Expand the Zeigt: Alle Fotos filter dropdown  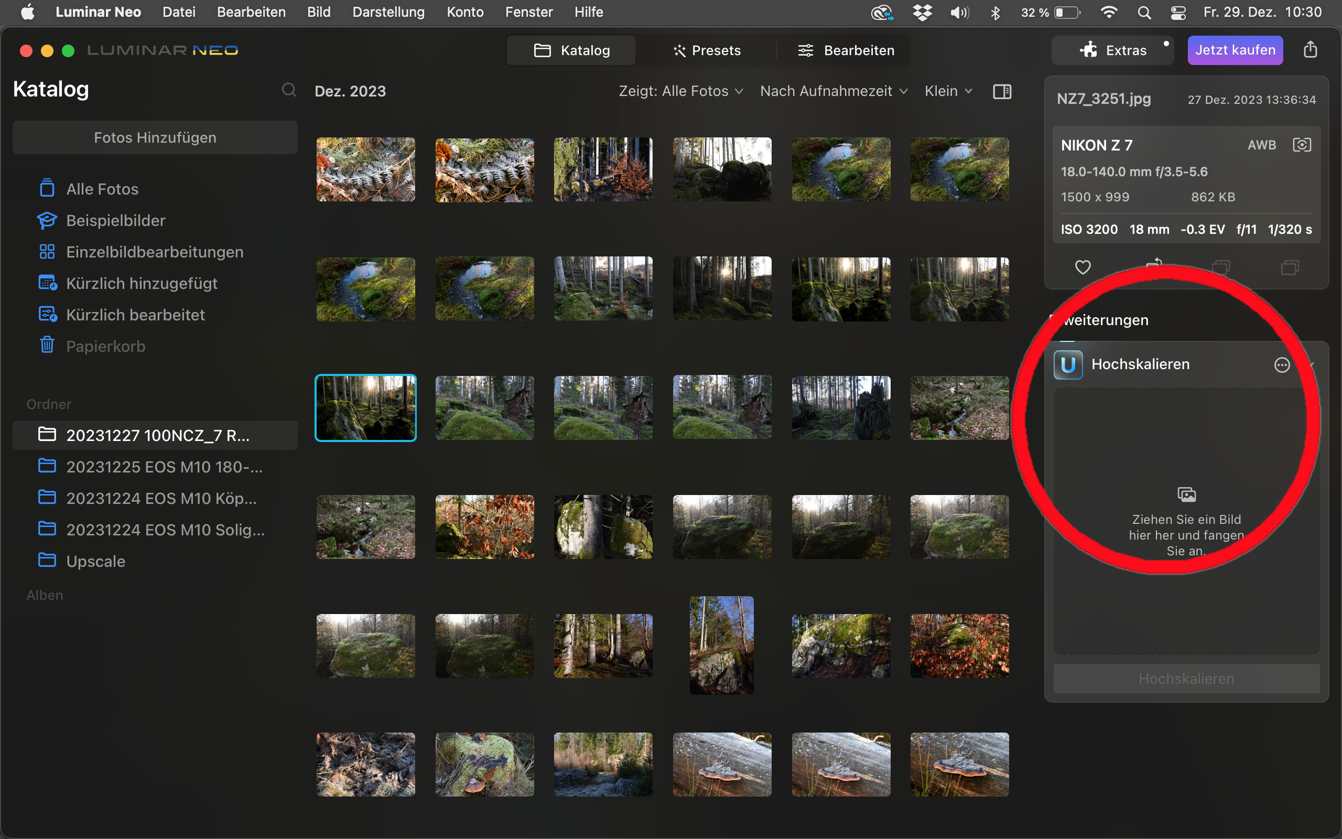point(680,91)
